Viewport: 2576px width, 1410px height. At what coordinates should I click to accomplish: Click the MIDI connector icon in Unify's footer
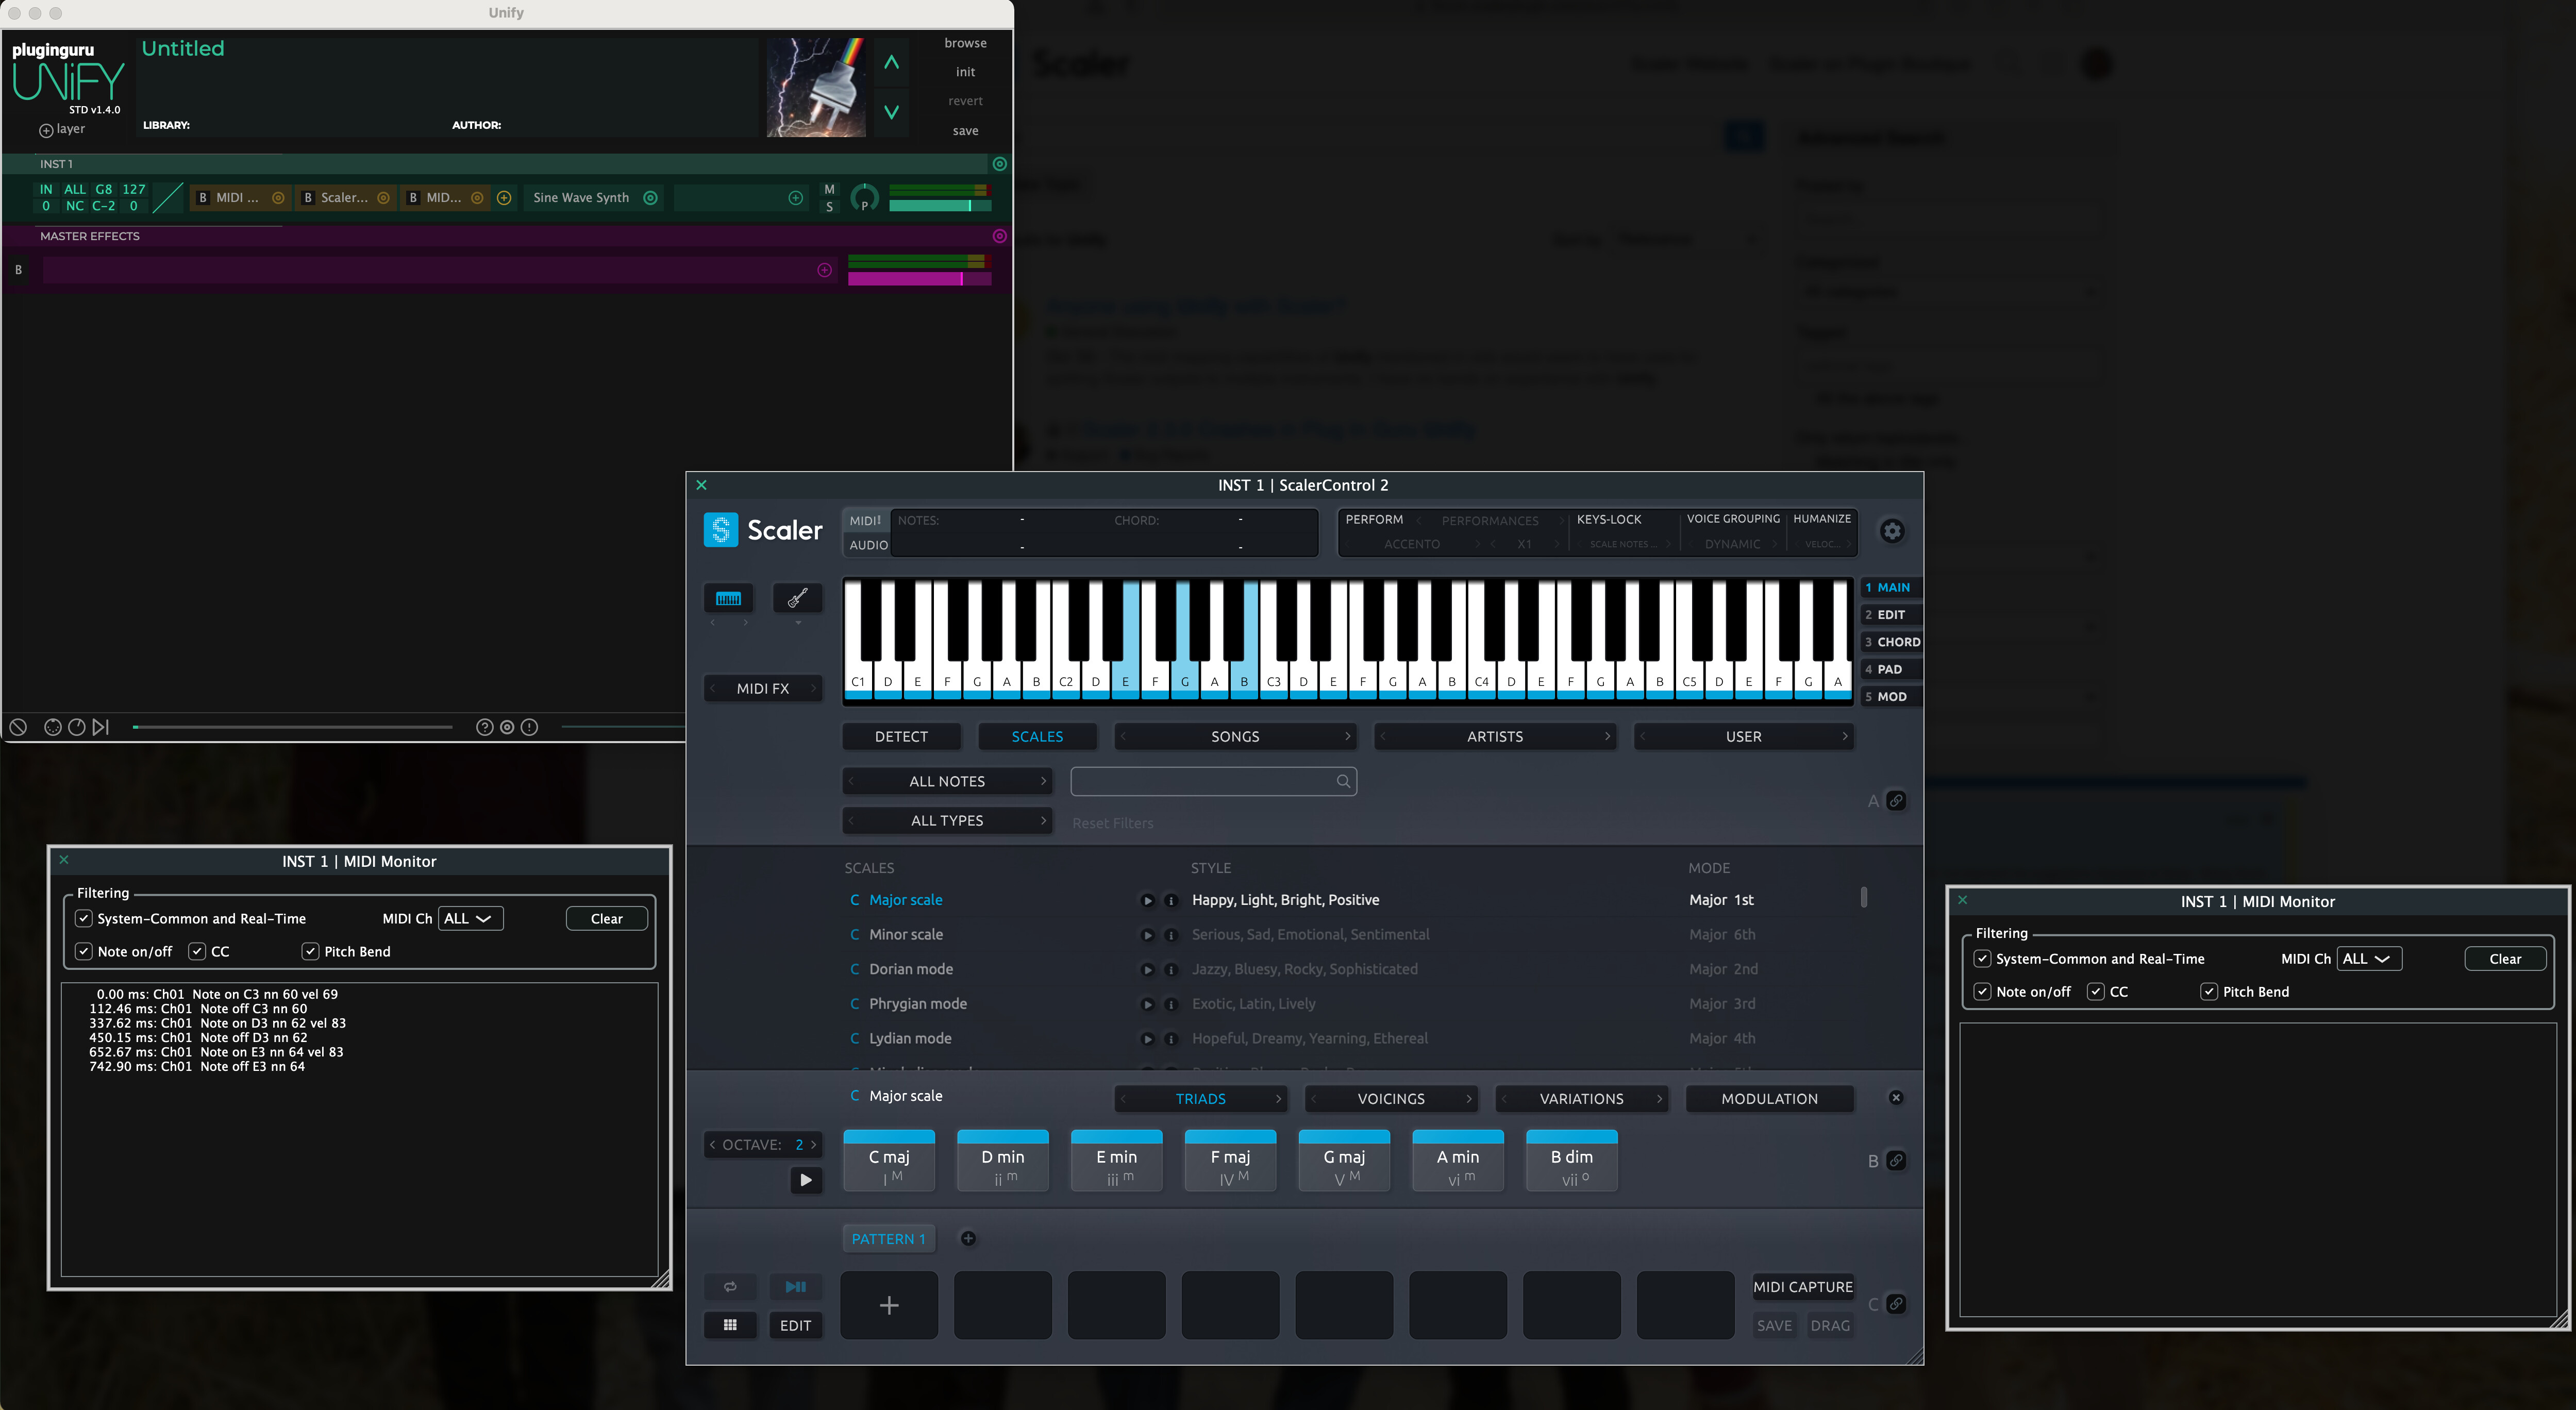[x=53, y=727]
